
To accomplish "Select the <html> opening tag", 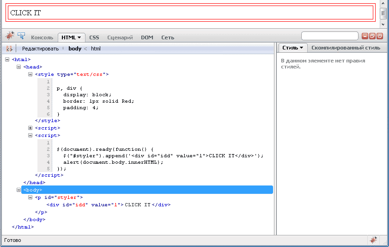I will (21, 60).
